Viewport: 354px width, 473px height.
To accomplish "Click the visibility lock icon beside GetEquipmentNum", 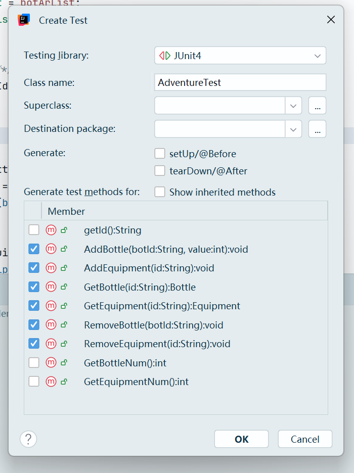I will pyautogui.click(x=64, y=382).
